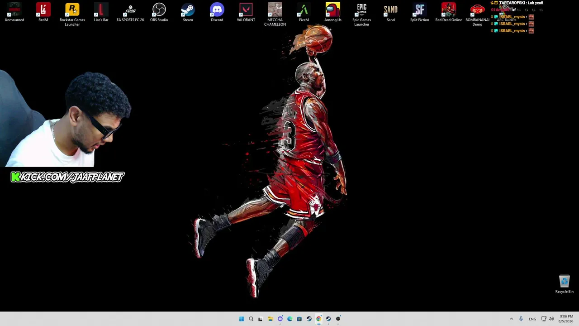Image resolution: width=579 pixels, height=326 pixels.
Task: Open Task View from the taskbar
Action: coord(261,319)
